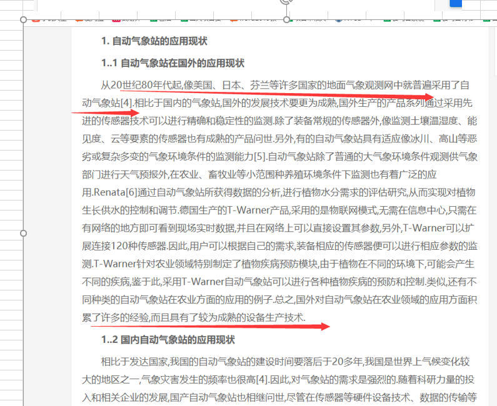Click the left-middle resize handle of the image

pyautogui.click(x=24, y=233)
